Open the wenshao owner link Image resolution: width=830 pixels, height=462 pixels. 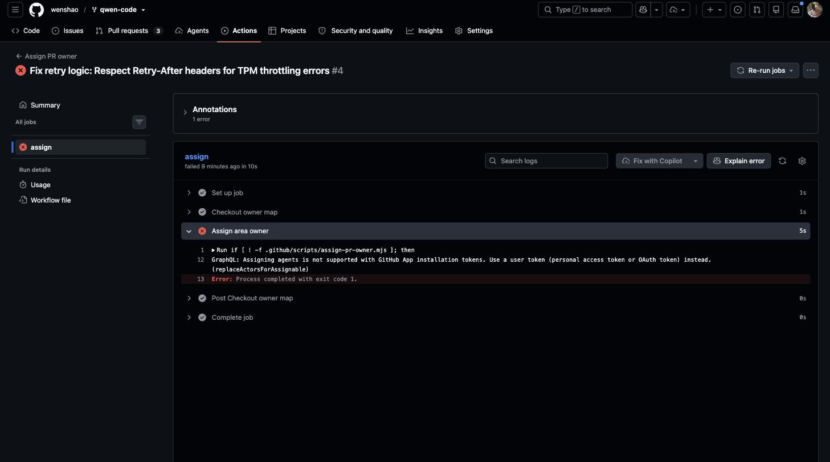(x=64, y=10)
